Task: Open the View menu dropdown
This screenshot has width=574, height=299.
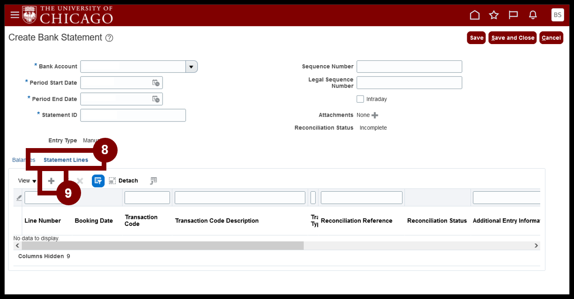Action: pos(27,181)
